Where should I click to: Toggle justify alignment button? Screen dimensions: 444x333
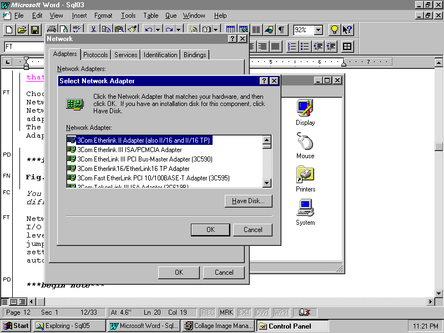pyautogui.click(x=275, y=47)
